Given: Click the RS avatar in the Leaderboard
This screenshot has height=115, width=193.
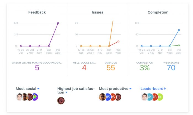Looking at the screenshot, I should pyautogui.click(x=155, y=97).
